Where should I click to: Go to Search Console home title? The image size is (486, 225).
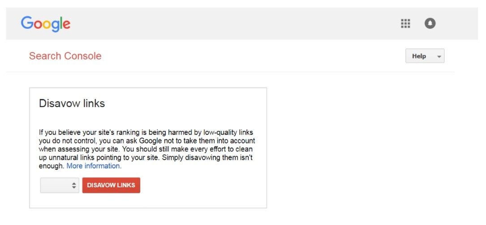[65, 56]
